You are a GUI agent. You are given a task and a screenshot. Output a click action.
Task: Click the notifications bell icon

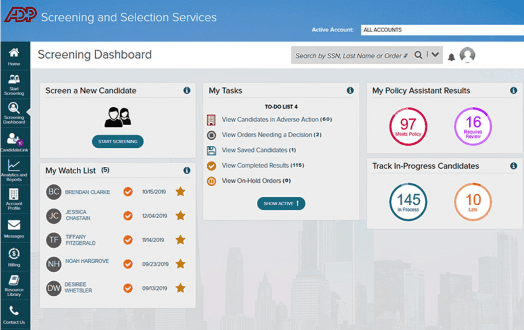pos(452,57)
